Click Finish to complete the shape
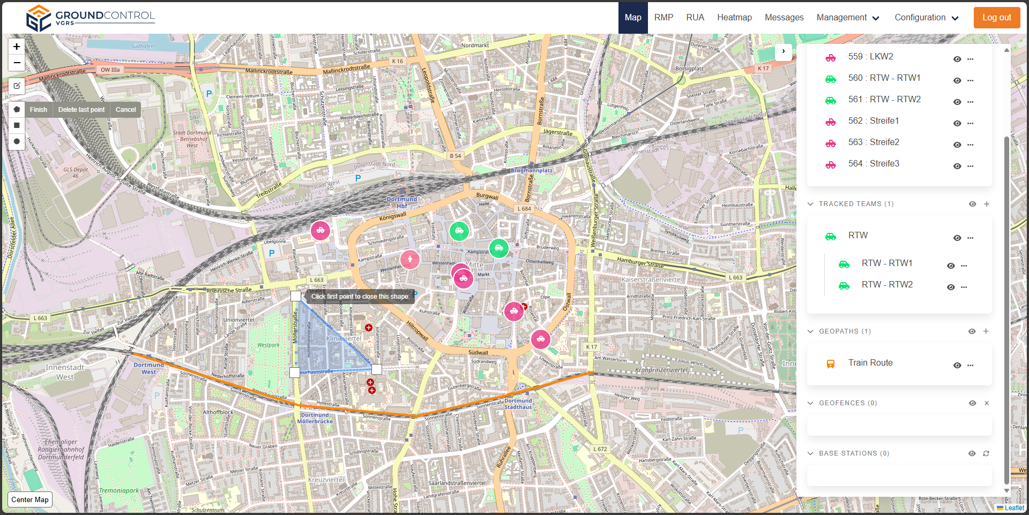Screen dimensions: 1029x515 click(x=39, y=110)
